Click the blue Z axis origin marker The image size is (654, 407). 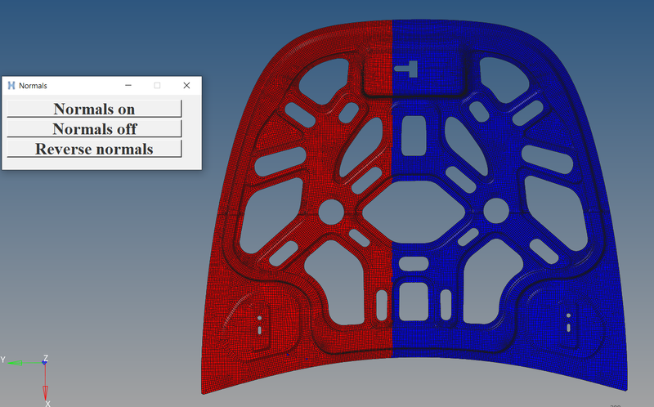45,361
